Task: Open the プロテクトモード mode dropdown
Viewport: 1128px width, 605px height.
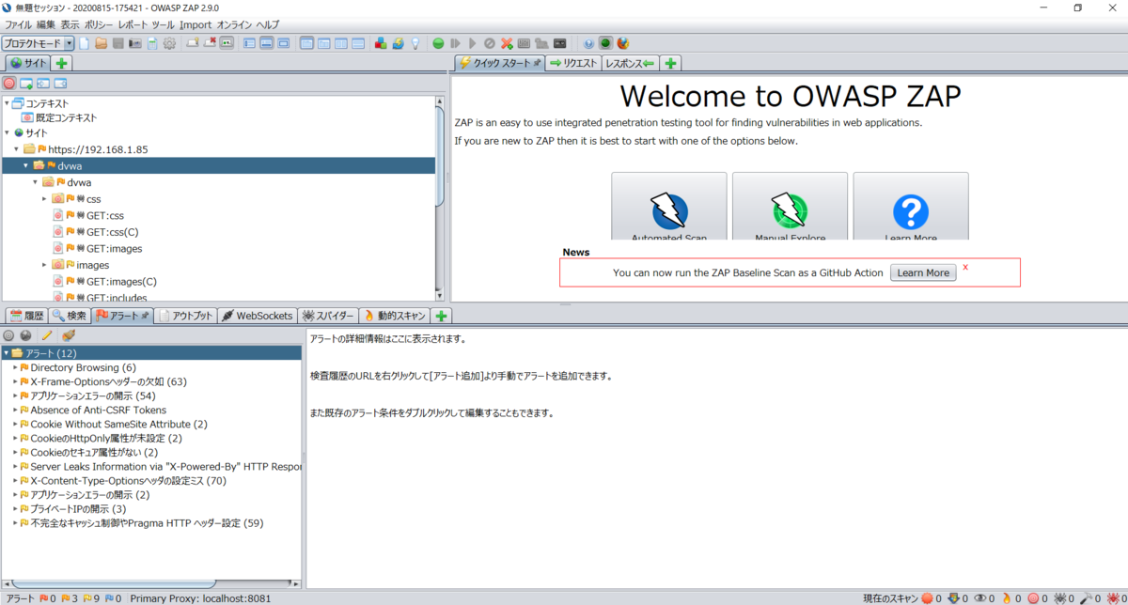Action: pyautogui.click(x=38, y=43)
